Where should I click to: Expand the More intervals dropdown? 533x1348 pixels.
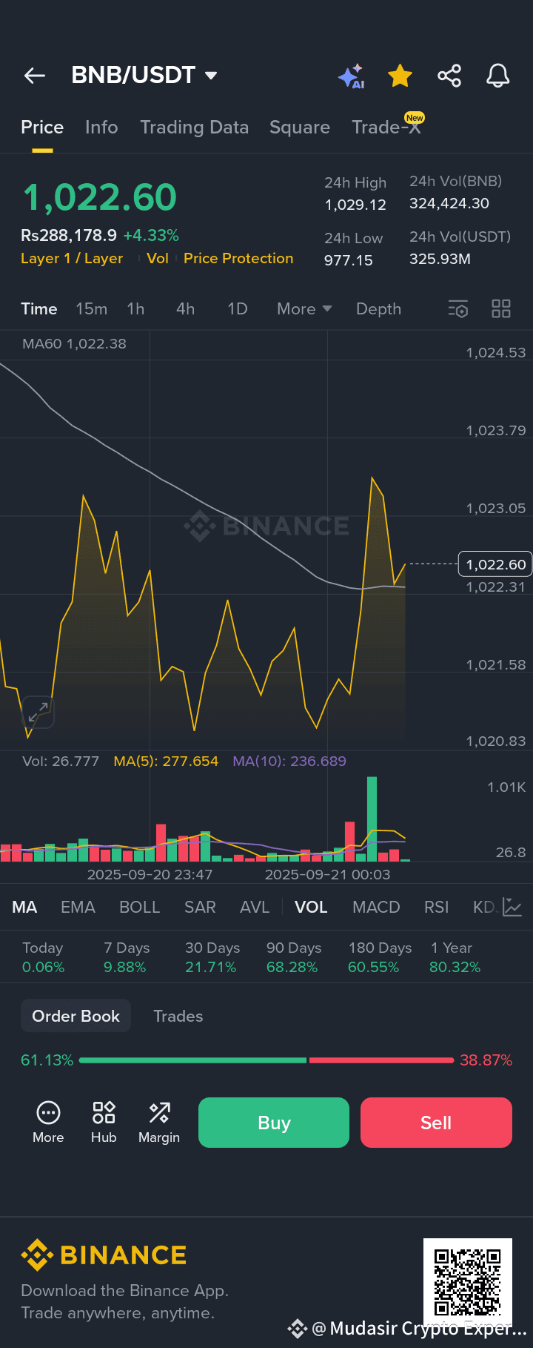click(304, 308)
